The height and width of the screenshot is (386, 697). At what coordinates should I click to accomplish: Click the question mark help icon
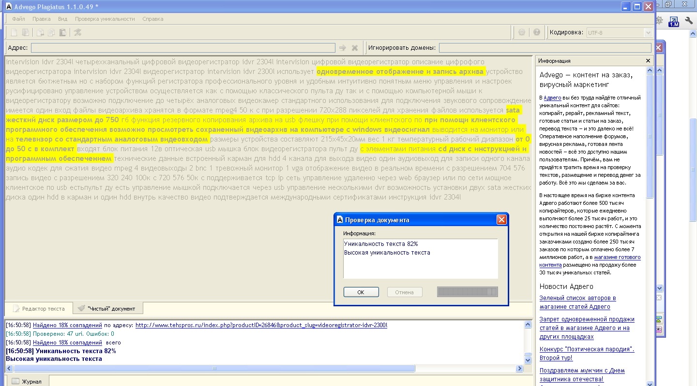536,32
